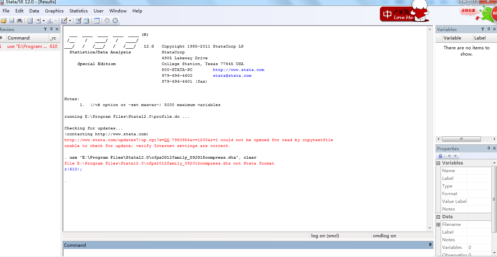Open the Viewer eye icon
Screen dimensions: 497x257
tap(38, 21)
